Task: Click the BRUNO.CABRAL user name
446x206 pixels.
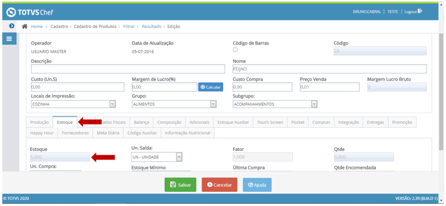Action: (x=367, y=12)
